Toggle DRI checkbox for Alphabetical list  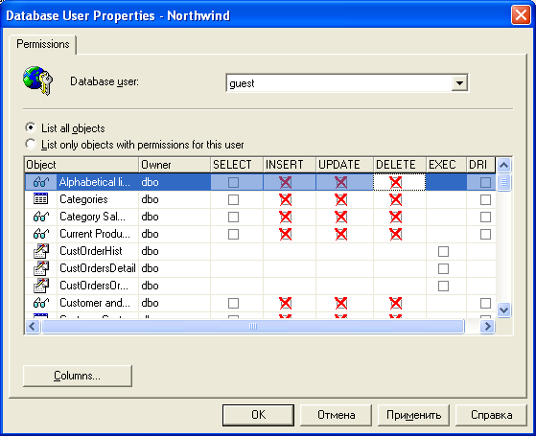click(x=485, y=182)
